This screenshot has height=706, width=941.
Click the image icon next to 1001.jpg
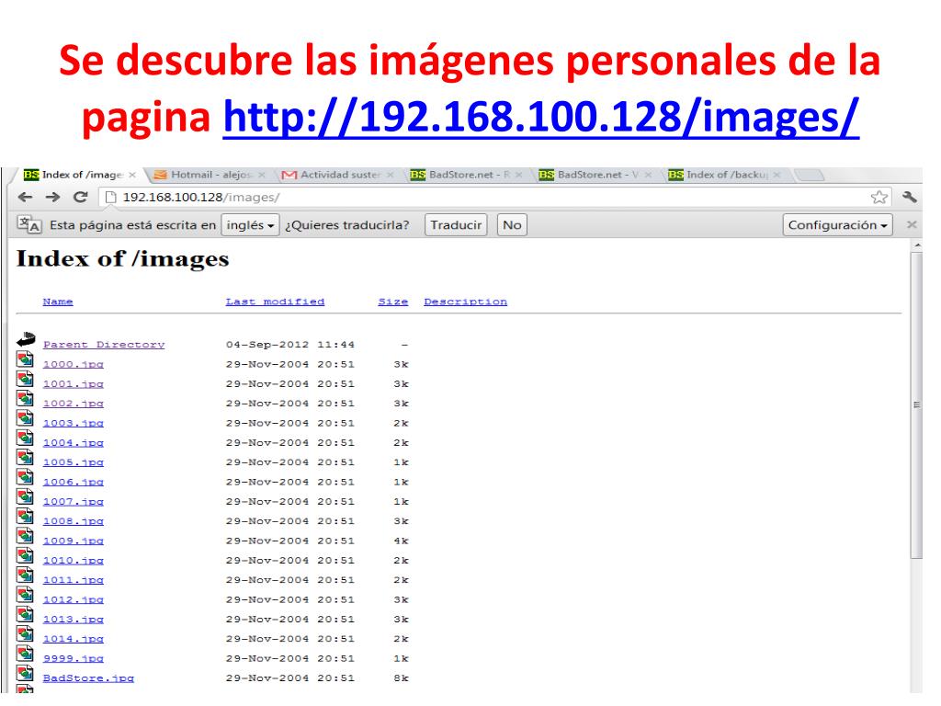(25, 380)
